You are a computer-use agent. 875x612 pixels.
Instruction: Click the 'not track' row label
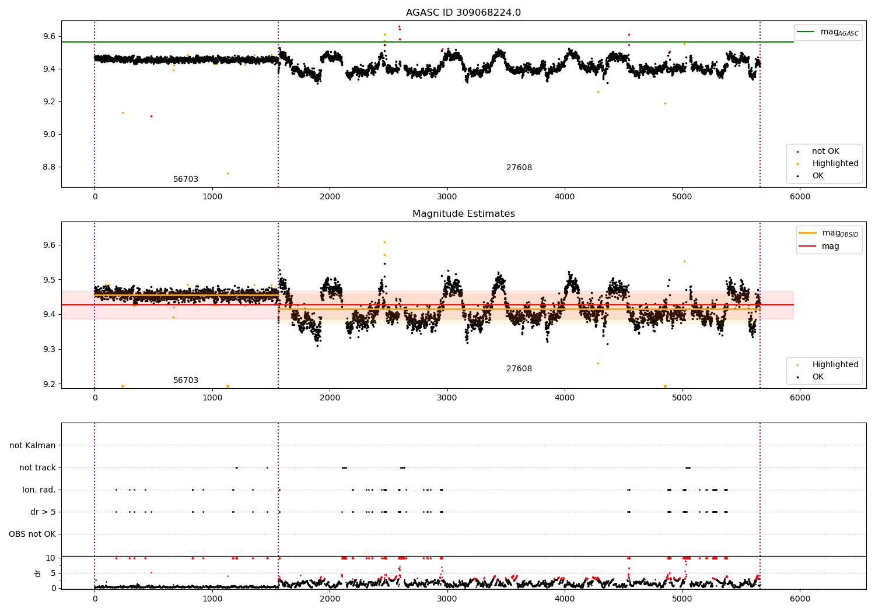pos(37,468)
